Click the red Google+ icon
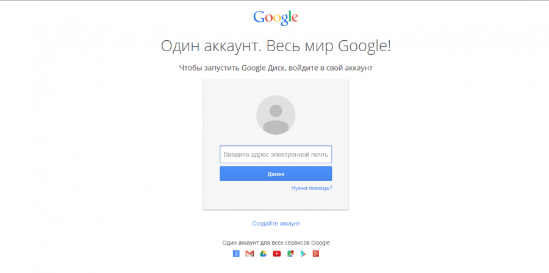 click(x=316, y=253)
